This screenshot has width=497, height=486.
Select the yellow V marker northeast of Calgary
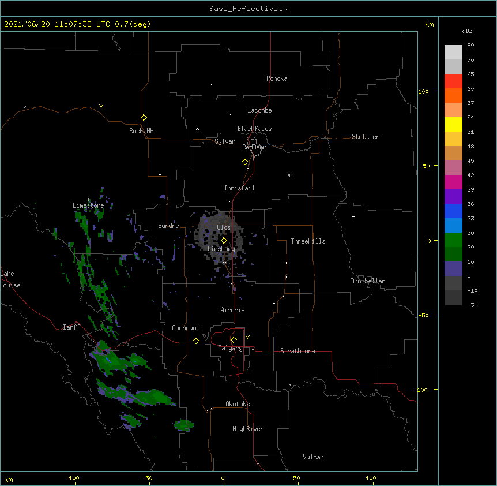(x=247, y=337)
